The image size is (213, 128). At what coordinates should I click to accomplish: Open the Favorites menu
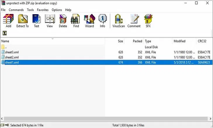(43, 10)
